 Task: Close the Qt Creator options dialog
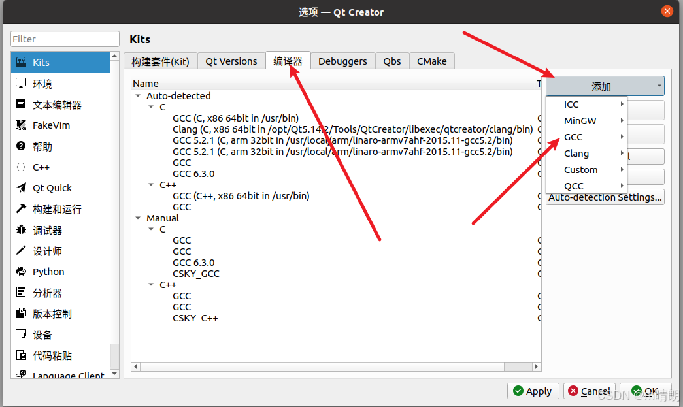tap(667, 11)
